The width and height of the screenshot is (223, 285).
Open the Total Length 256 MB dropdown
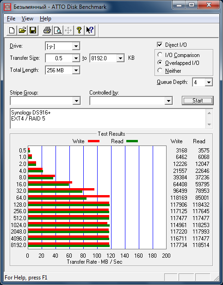76,70
